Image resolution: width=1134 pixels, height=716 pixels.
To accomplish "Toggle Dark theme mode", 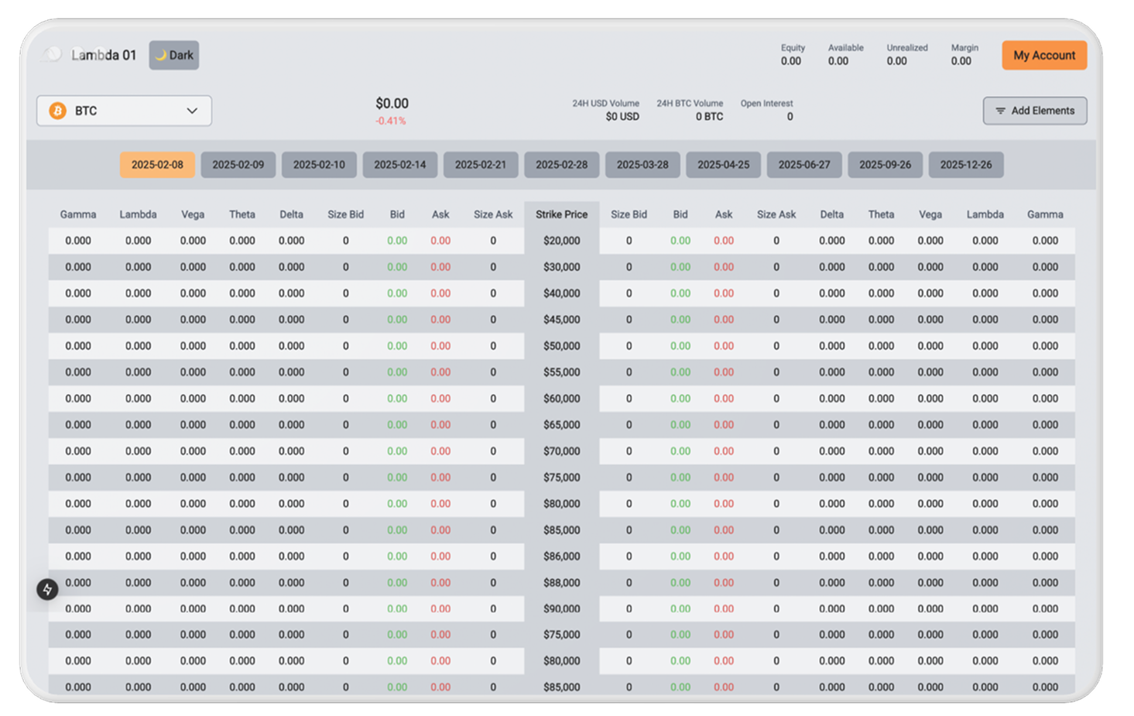I will point(174,55).
